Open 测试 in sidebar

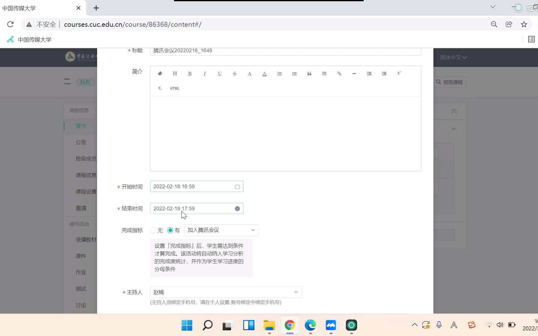coord(81,289)
